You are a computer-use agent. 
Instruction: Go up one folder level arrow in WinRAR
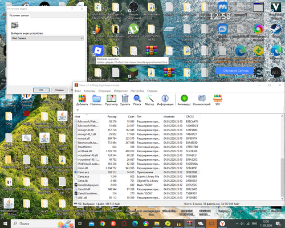point(78,110)
